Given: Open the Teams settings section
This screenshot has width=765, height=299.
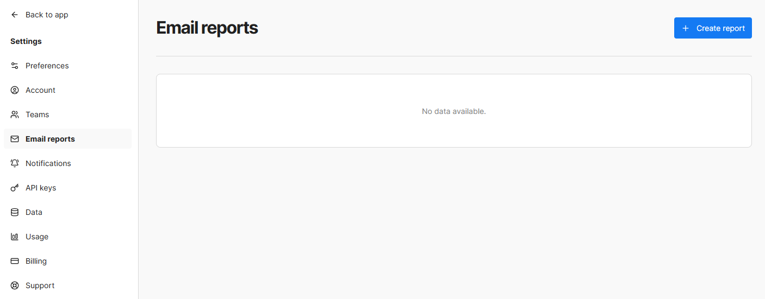Looking at the screenshot, I should pyautogui.click(x=38, y=114).
